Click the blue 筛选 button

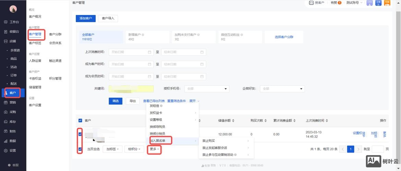pos(116,101)
